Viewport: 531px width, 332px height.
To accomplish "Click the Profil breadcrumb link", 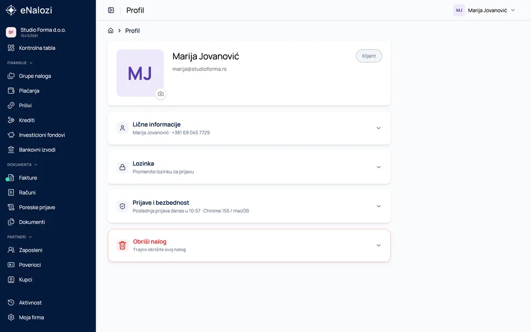I will [132, 30].
